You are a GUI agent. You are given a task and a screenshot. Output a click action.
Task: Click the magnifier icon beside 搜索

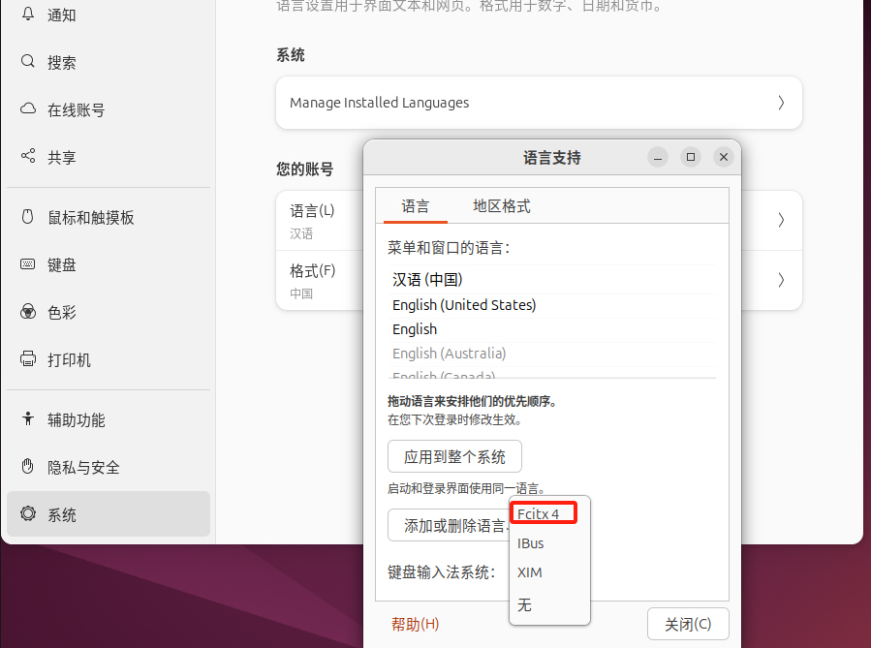28,62
